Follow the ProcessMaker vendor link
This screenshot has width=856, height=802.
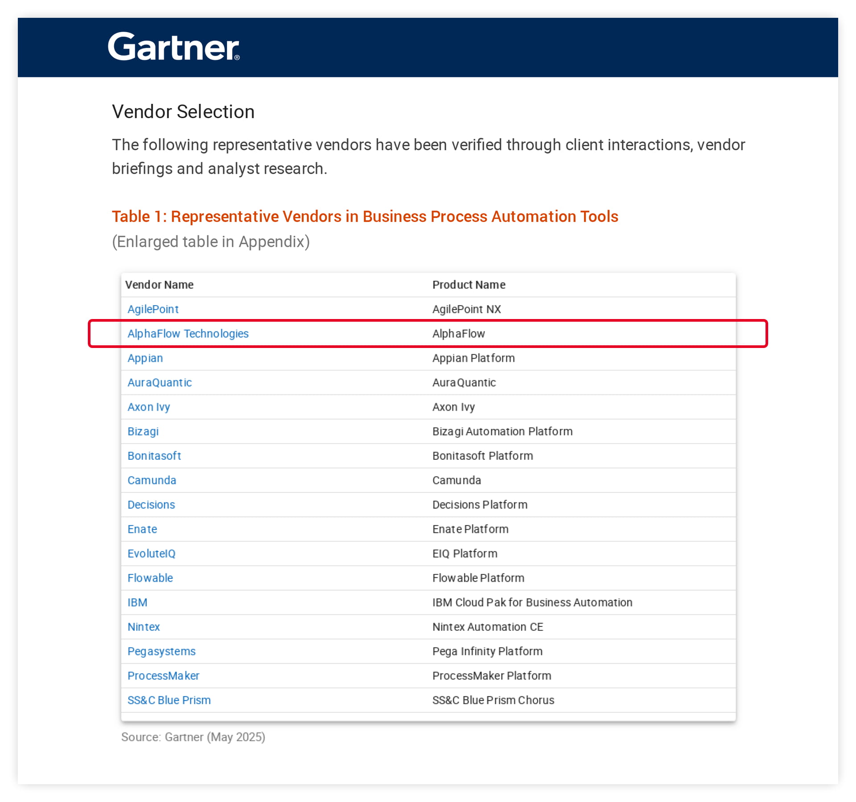click(163, 676)
